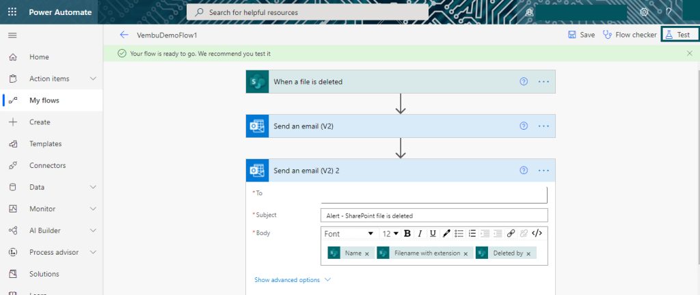Switch to the HTML code view
This screenshot has height=295, width=700.
(537, 234)
